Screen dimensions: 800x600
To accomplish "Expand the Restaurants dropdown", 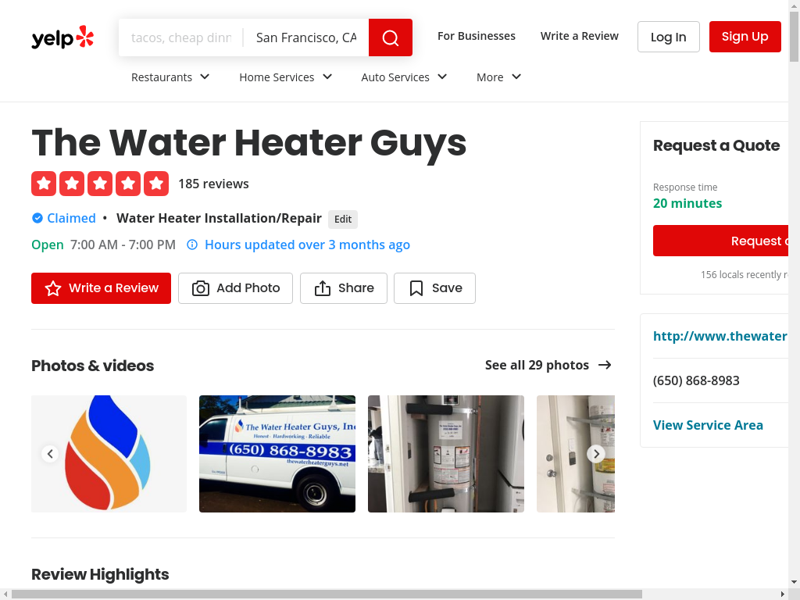I will (x=170, y=77).
